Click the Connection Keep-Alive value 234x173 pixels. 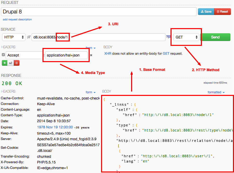click(x=46, y=104)
